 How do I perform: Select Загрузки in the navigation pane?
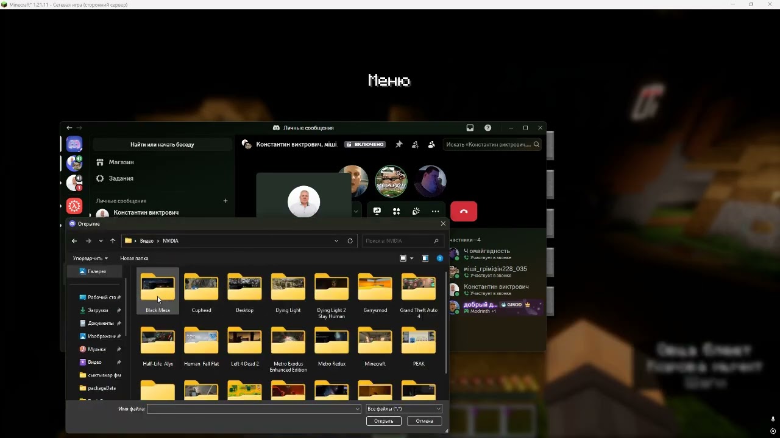click(100, 310)
